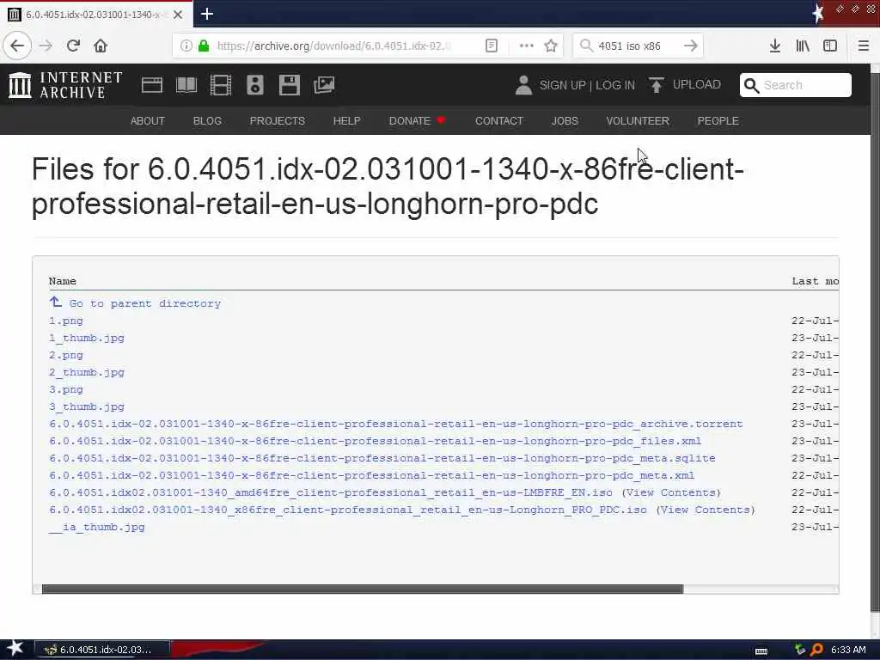Open the PROJECTS menu item
Image resolution: width=880 pixels, height=660 pixels.
(278, 120)
